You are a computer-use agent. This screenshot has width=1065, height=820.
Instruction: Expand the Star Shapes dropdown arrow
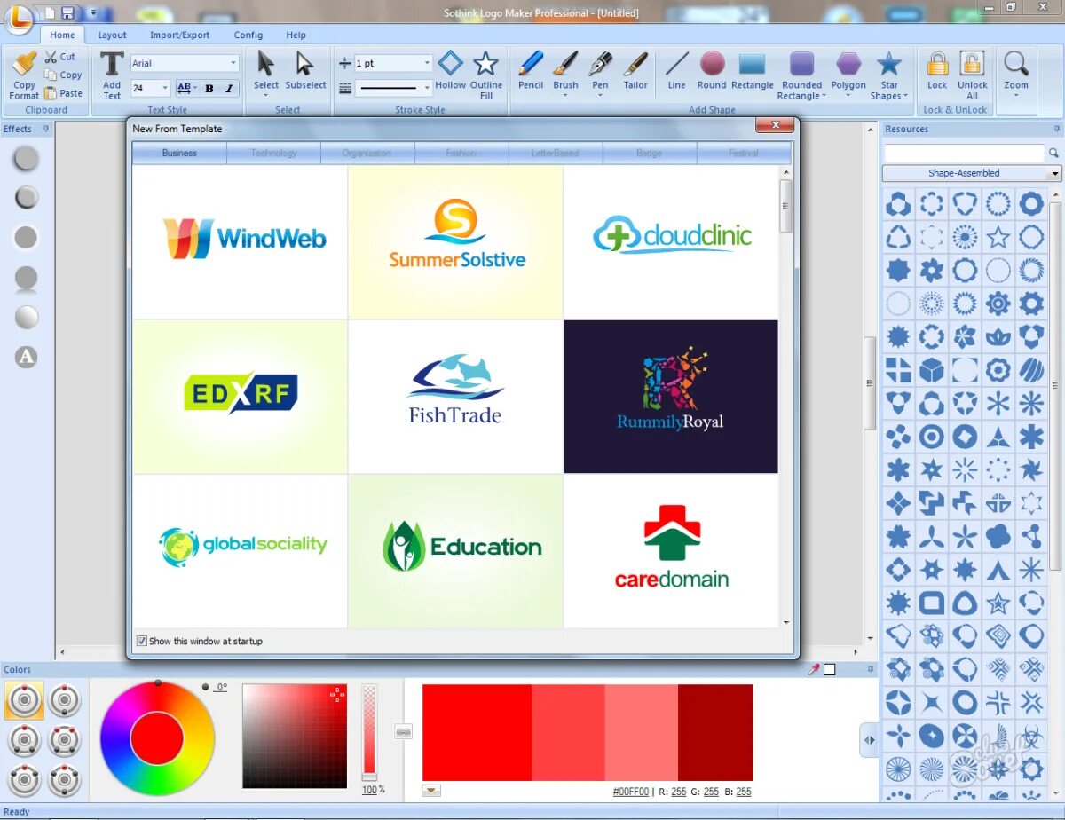pos(904,96)
